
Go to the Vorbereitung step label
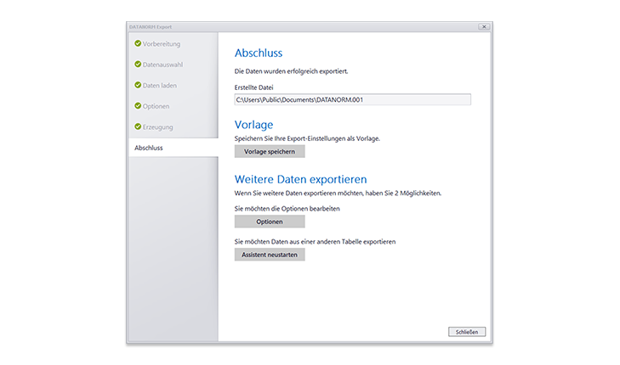point(162,44)
